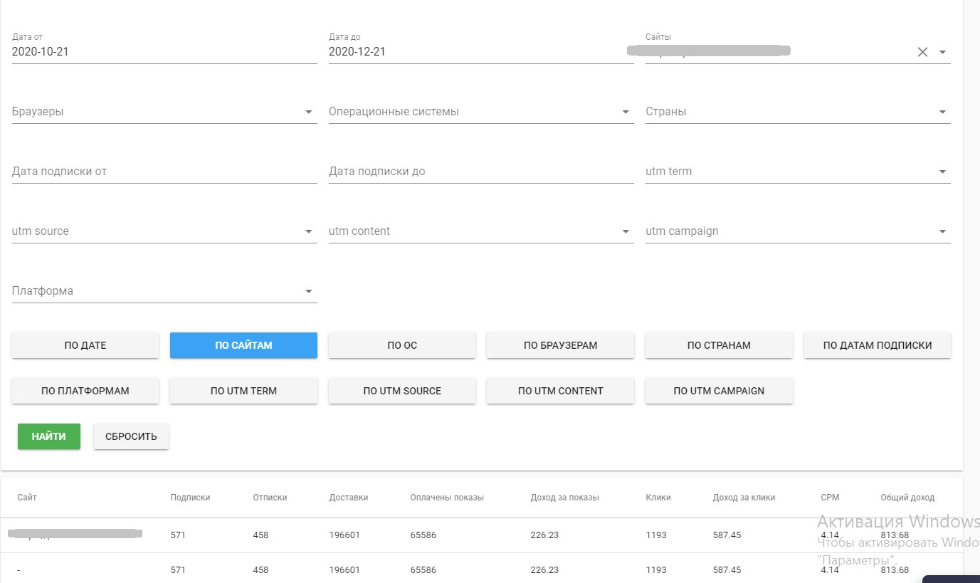Sort table by Общий доход column
The width and height of the screenshot is (980, 583).
pos(907,498)
